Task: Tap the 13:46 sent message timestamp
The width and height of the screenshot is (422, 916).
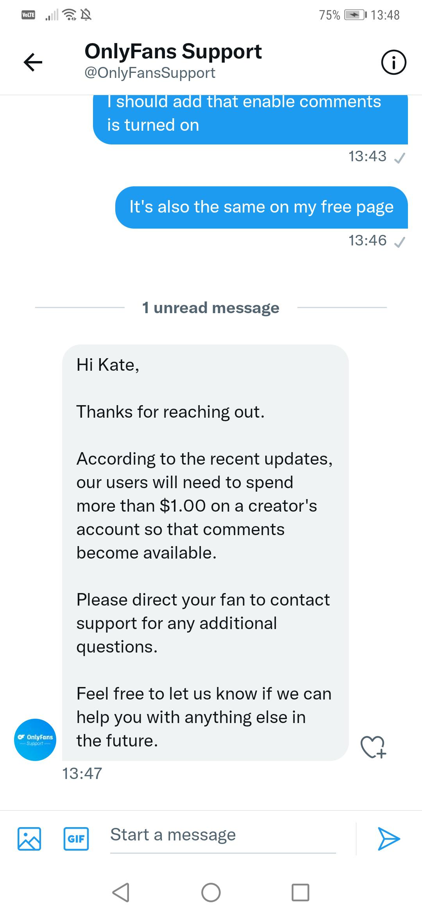Action: coord(367,240)
